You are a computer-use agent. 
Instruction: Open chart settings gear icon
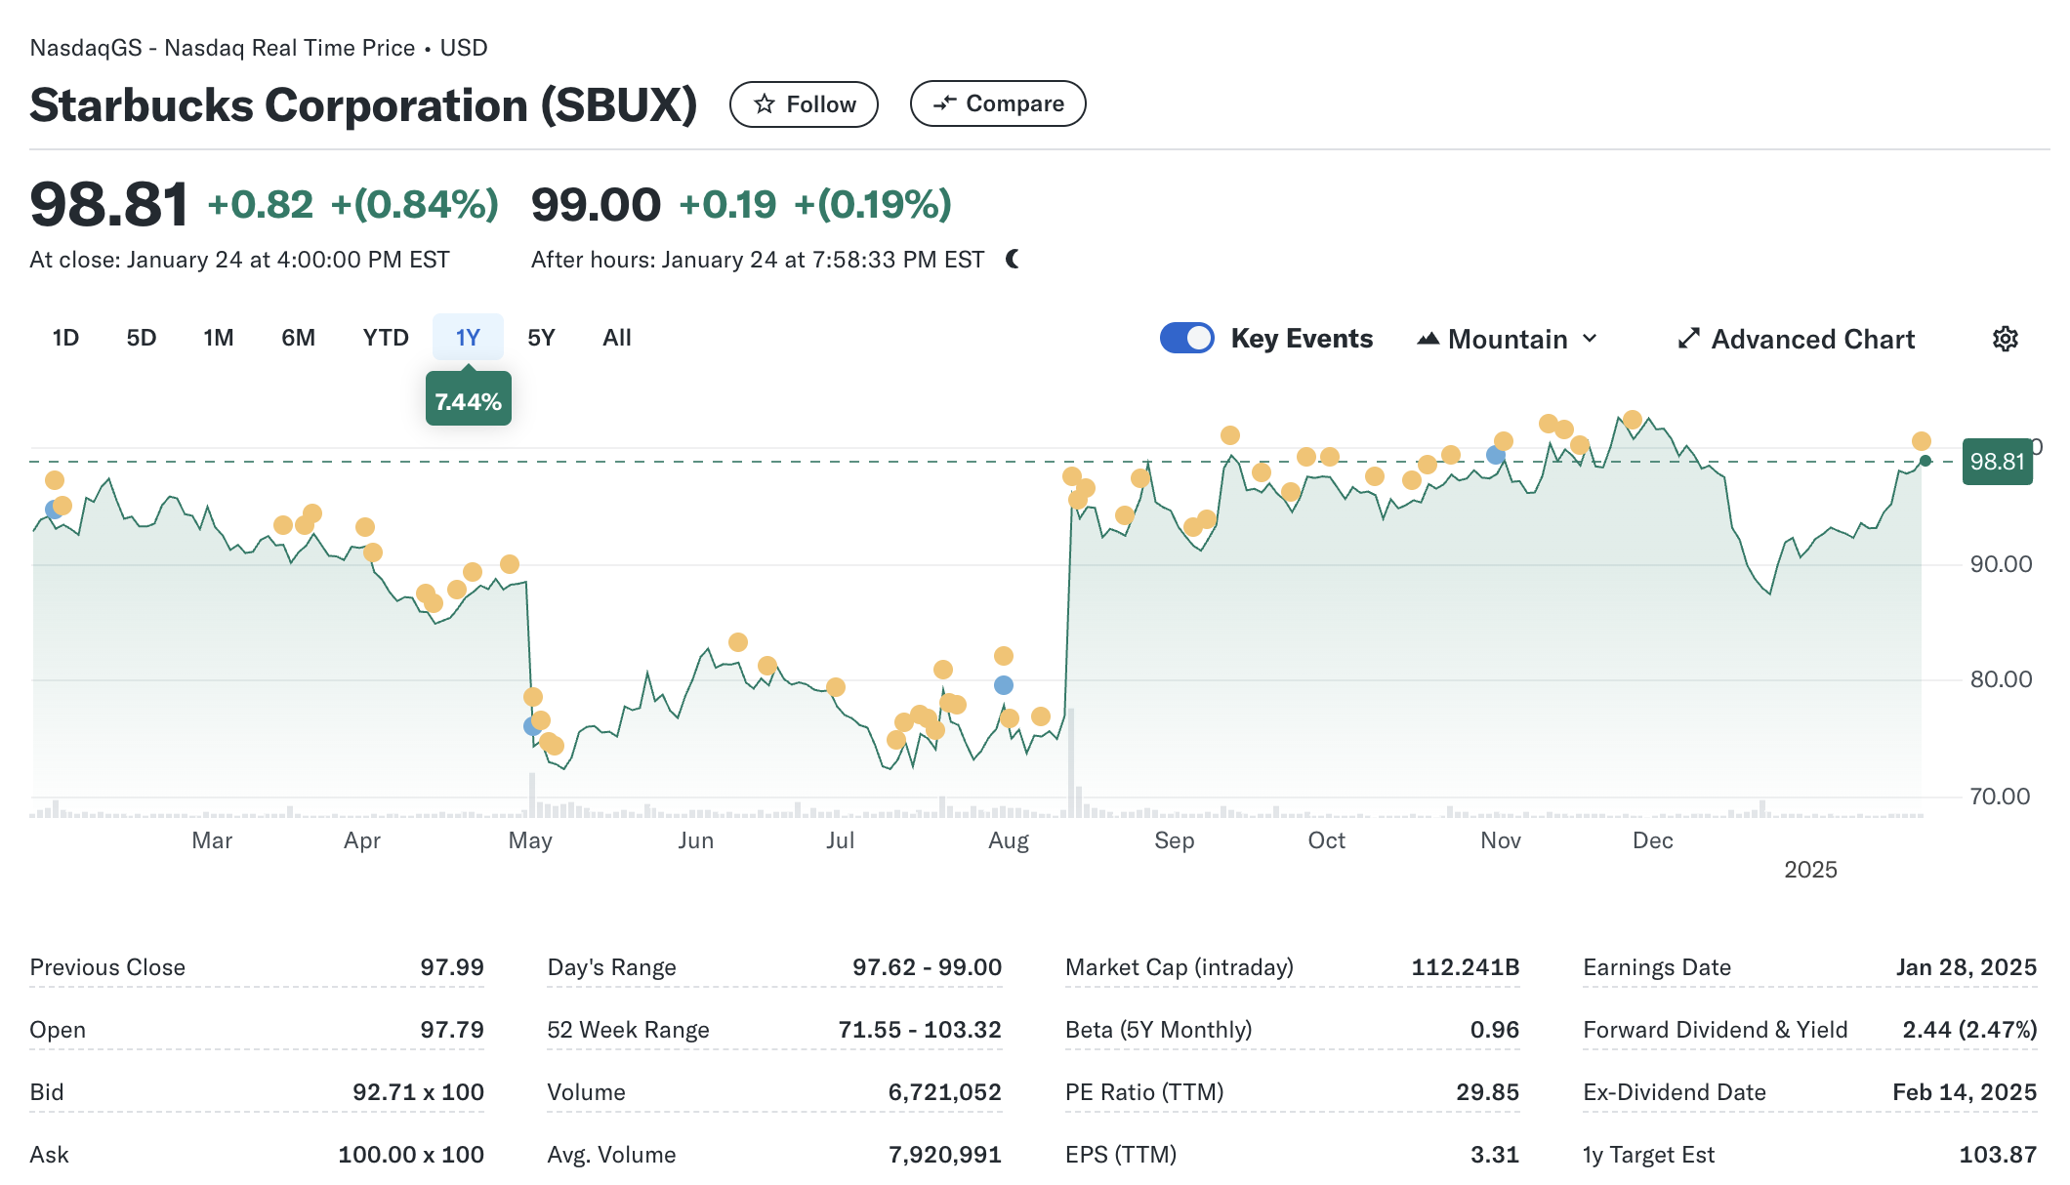click(x=2005, y=339)
